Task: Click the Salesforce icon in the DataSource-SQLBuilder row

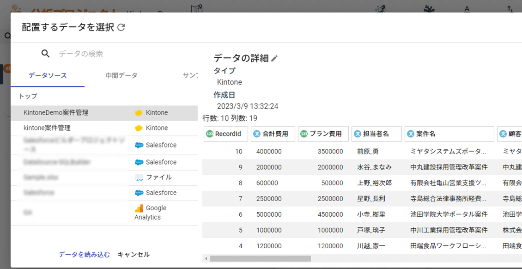Action: (139, 162)
